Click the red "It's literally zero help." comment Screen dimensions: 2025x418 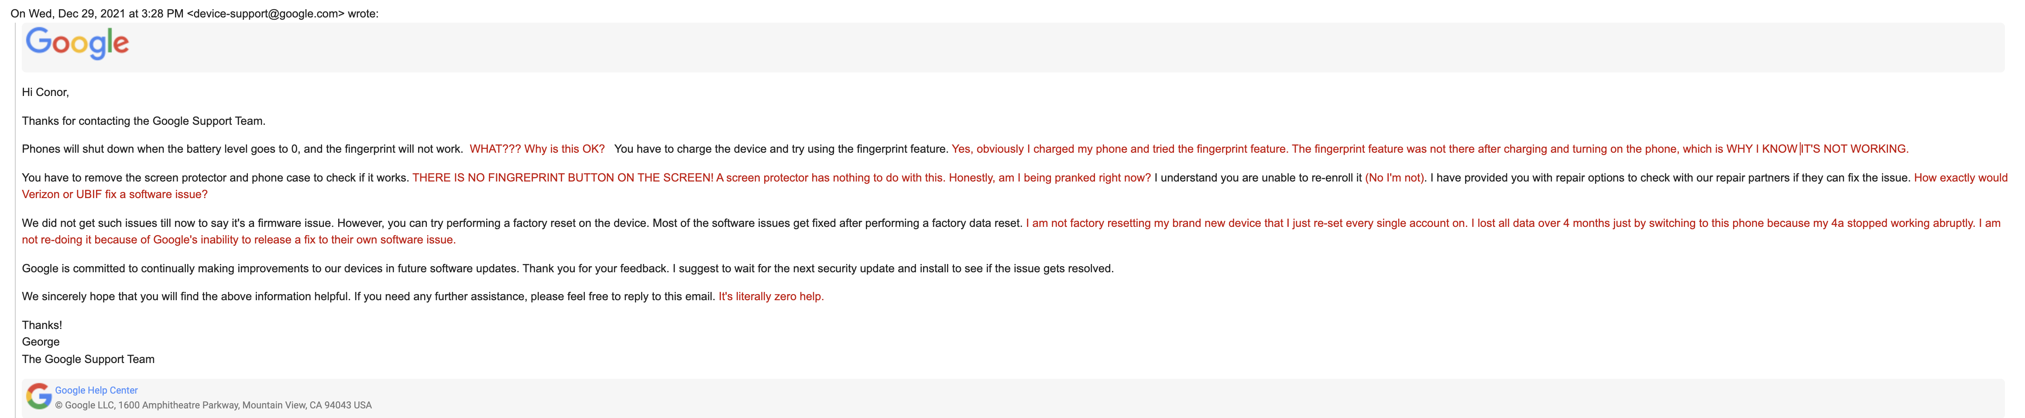770,297
